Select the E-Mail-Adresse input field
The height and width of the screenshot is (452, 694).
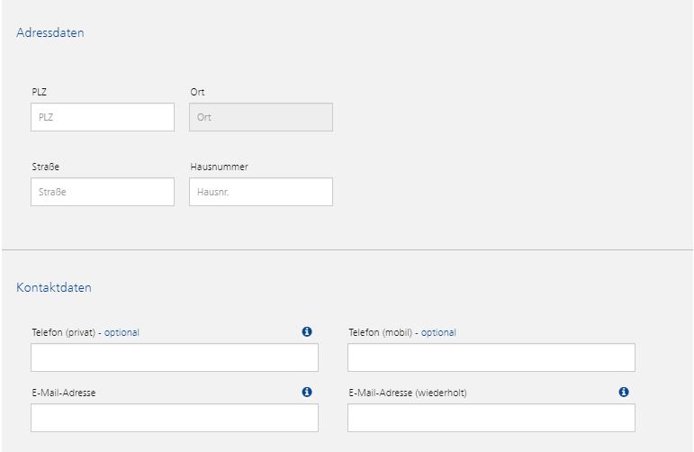tap(175, 418)
